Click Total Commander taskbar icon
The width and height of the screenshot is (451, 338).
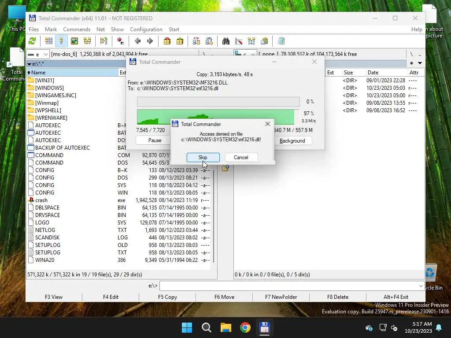tap(264, 327)
